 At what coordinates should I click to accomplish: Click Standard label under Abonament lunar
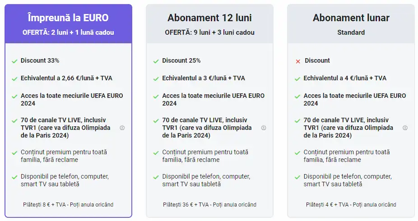point(351,32)
